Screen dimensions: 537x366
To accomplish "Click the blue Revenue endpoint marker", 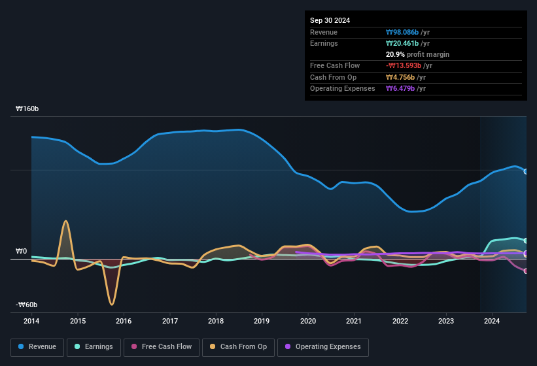I will 526,171.
